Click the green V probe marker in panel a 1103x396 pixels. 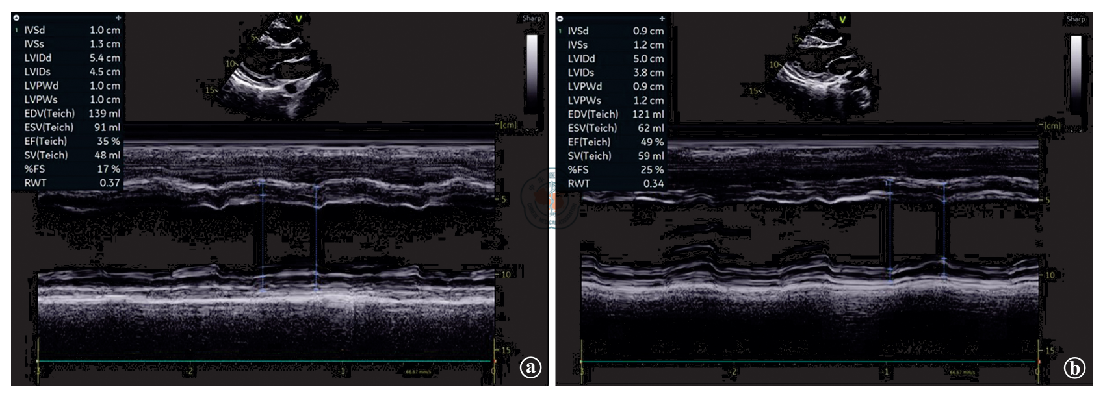pos(298,19)
